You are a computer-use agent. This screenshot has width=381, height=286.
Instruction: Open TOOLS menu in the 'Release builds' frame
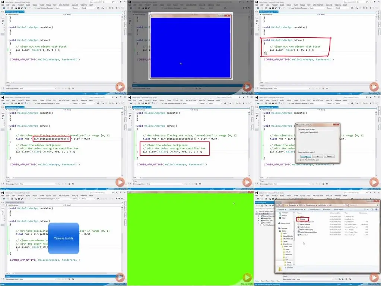tap(48, 196)
